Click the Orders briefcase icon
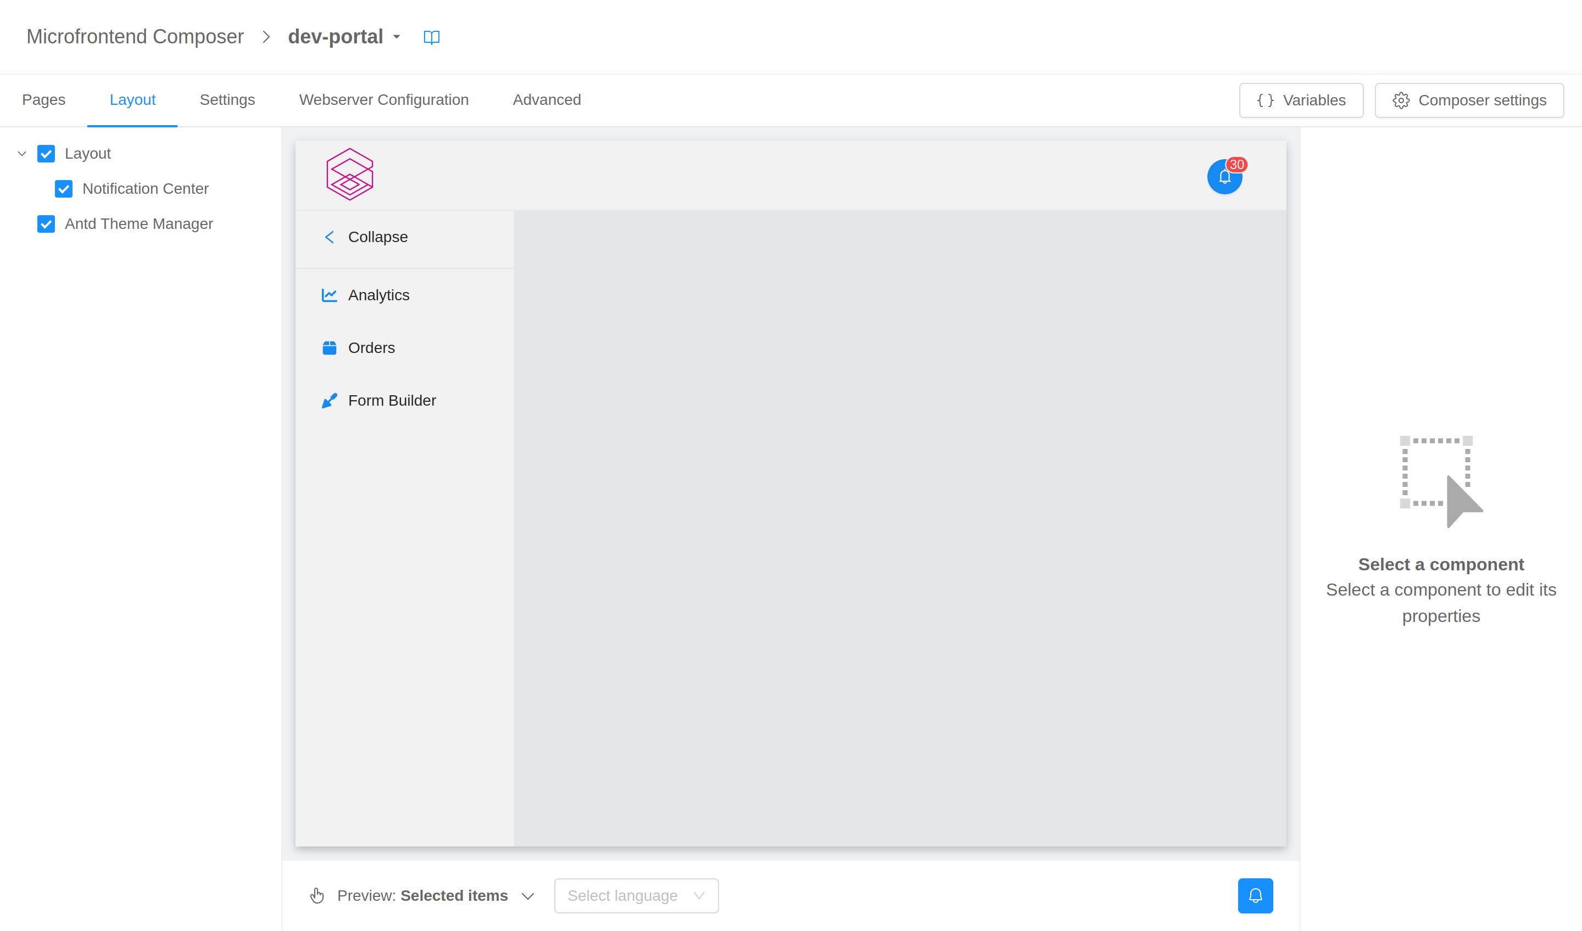Image resolution: width=1582 pixels, height=931 pixels. 329,347
